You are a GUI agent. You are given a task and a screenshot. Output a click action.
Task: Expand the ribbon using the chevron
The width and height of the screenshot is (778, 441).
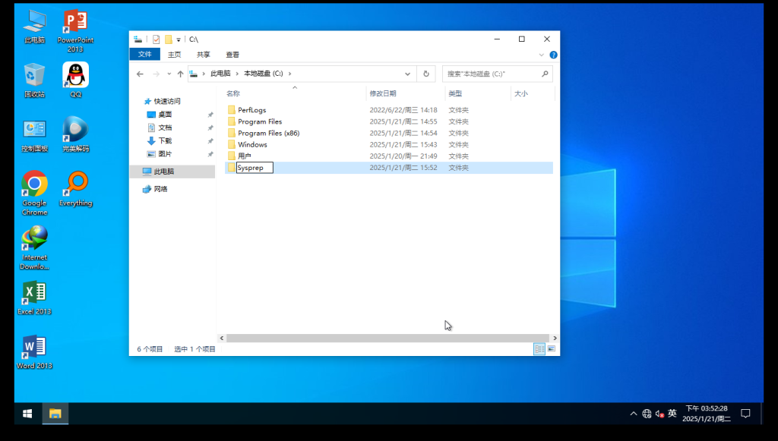tap(542, 55)
